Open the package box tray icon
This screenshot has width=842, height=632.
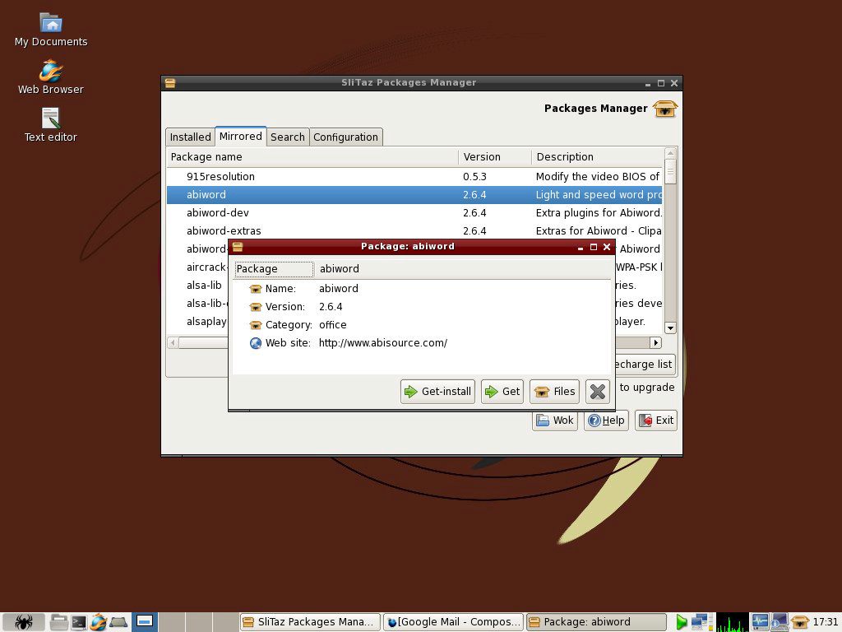(x=799, y=622)
